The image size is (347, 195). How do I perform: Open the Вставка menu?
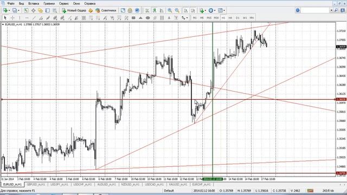34,4
